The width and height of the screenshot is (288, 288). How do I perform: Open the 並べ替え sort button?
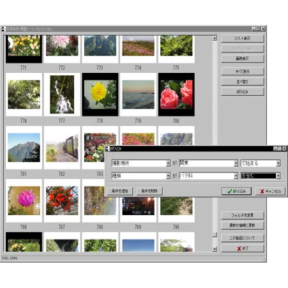tap(243, 82)
